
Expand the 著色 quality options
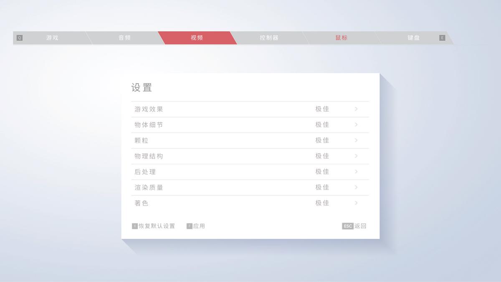point(356,203)
